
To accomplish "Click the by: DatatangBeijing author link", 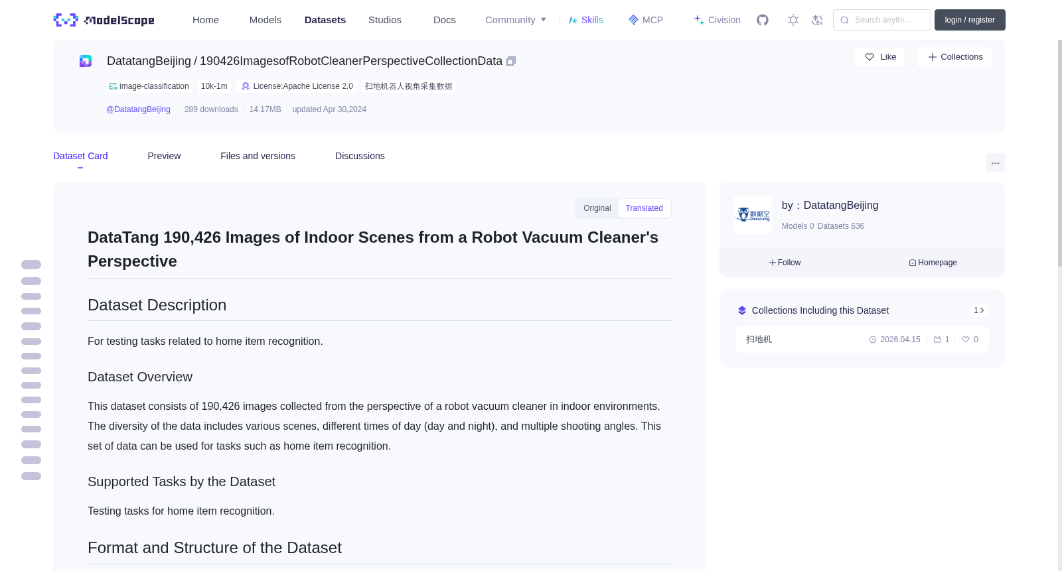I will (830, 206).
